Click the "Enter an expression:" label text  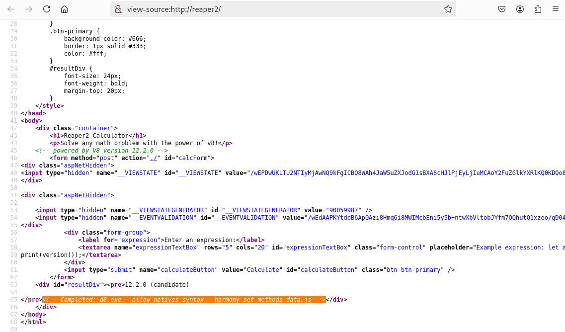[200, 240]
